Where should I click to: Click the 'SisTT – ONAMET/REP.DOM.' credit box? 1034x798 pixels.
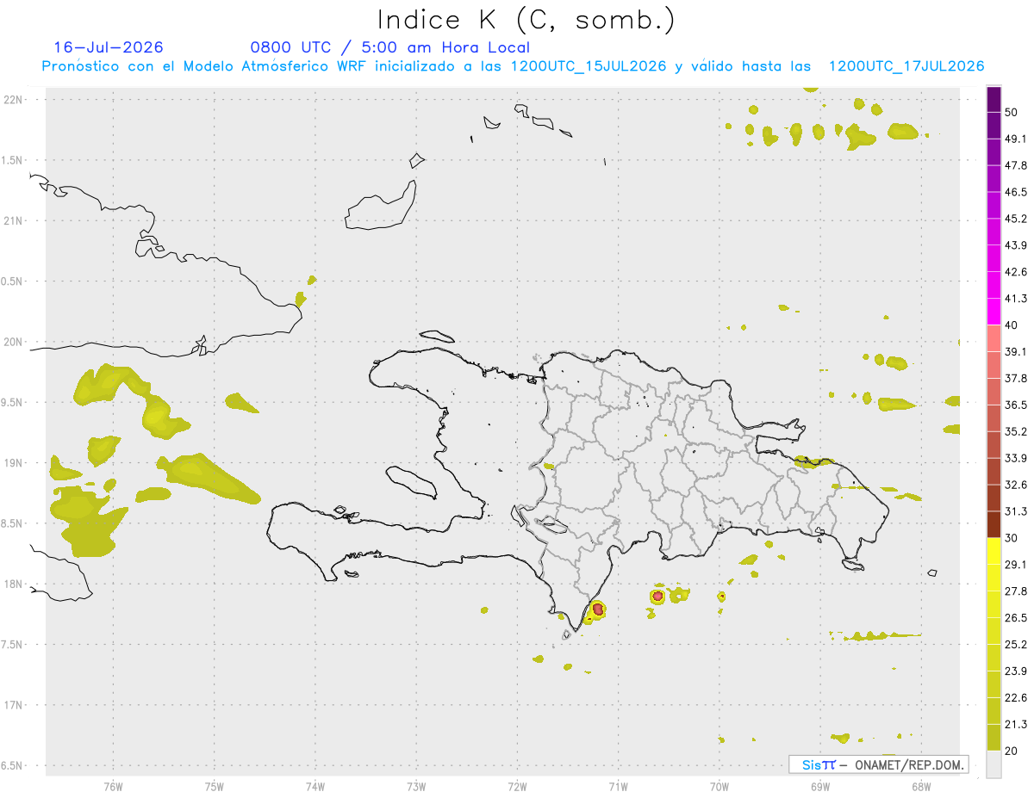click(x=878, y=764)
